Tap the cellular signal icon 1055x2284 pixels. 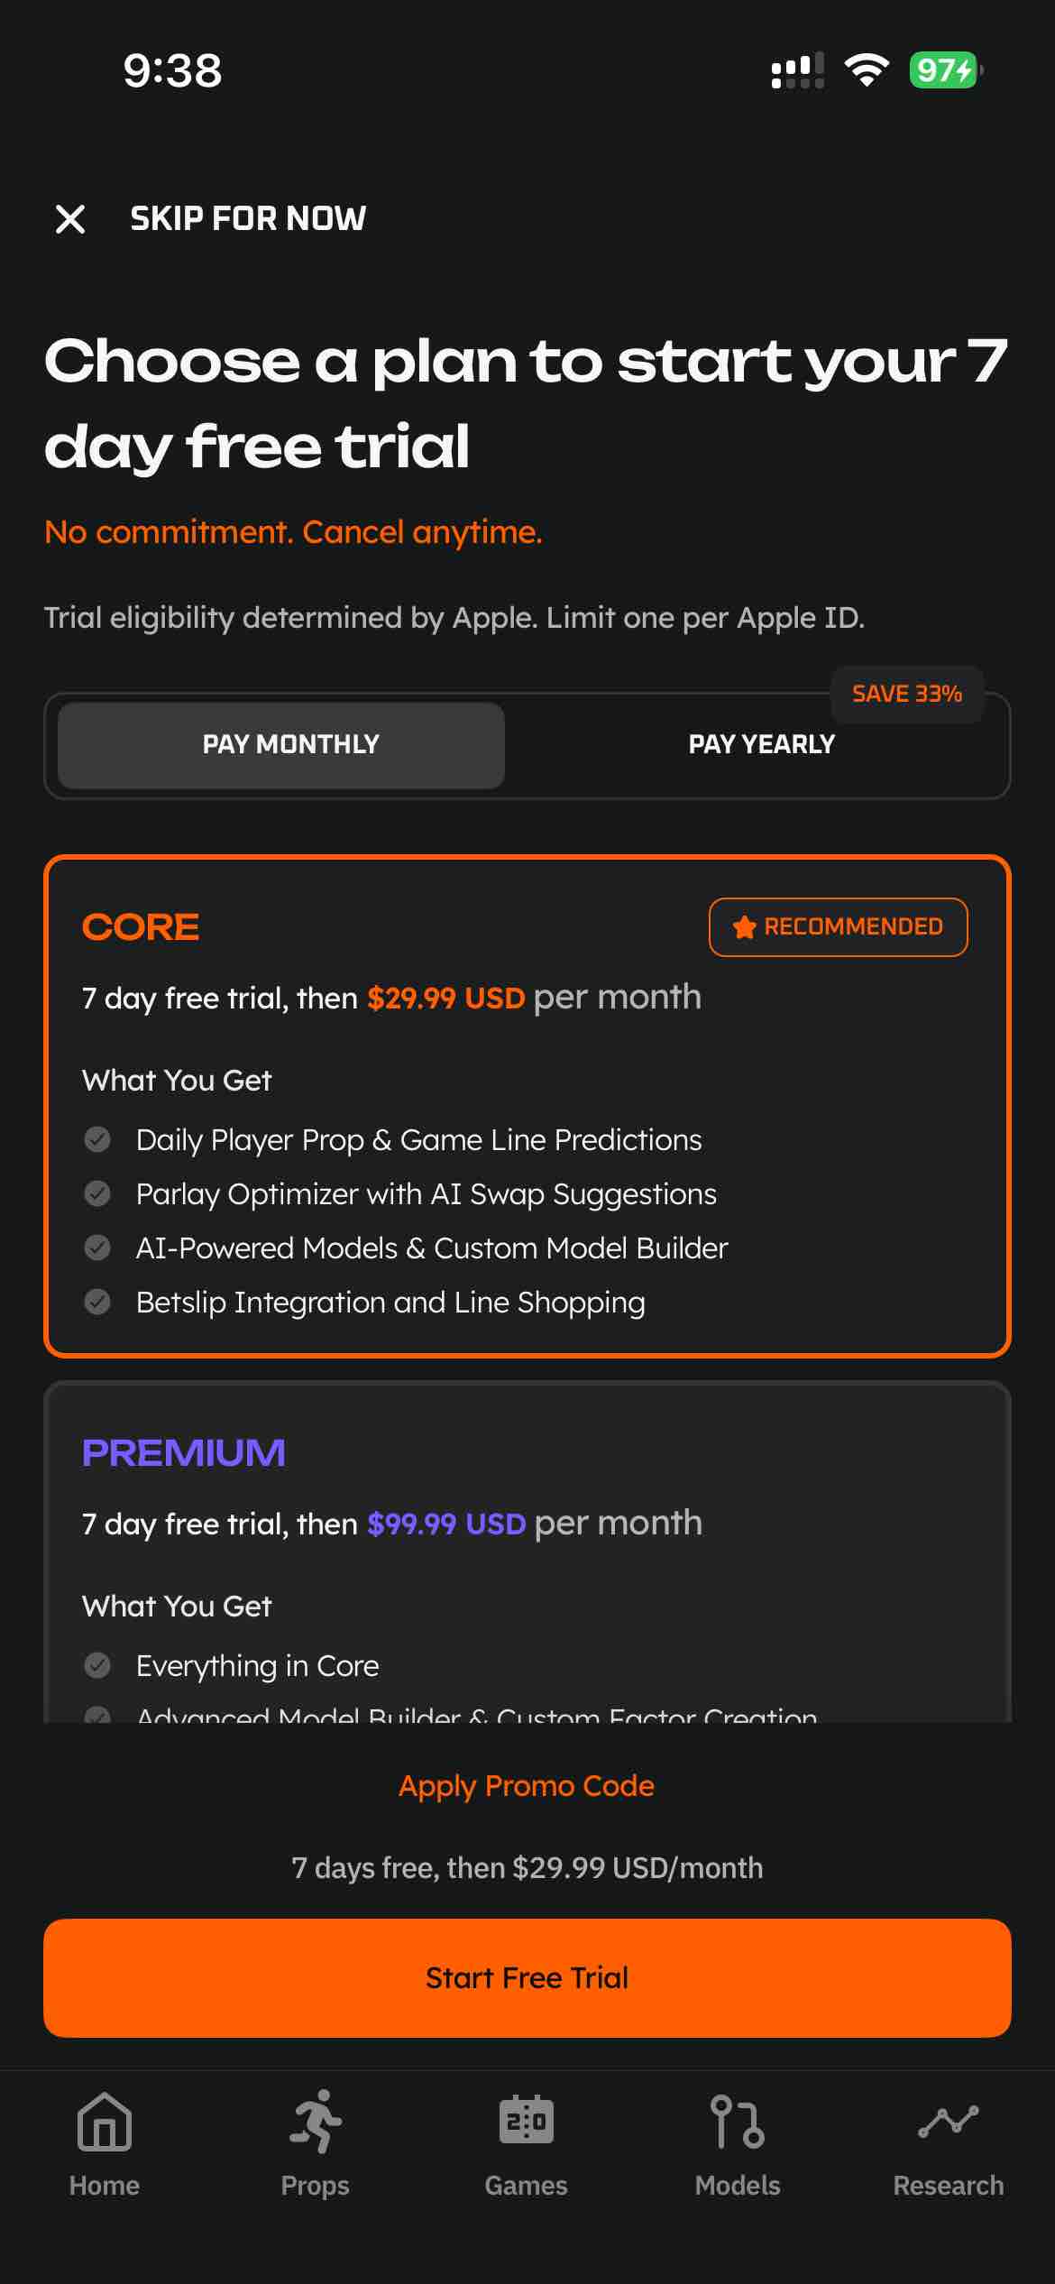pyautogui.click(x=798, y=71)
